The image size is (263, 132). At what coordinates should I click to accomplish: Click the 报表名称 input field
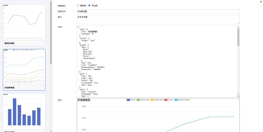(x=158, y=11)
